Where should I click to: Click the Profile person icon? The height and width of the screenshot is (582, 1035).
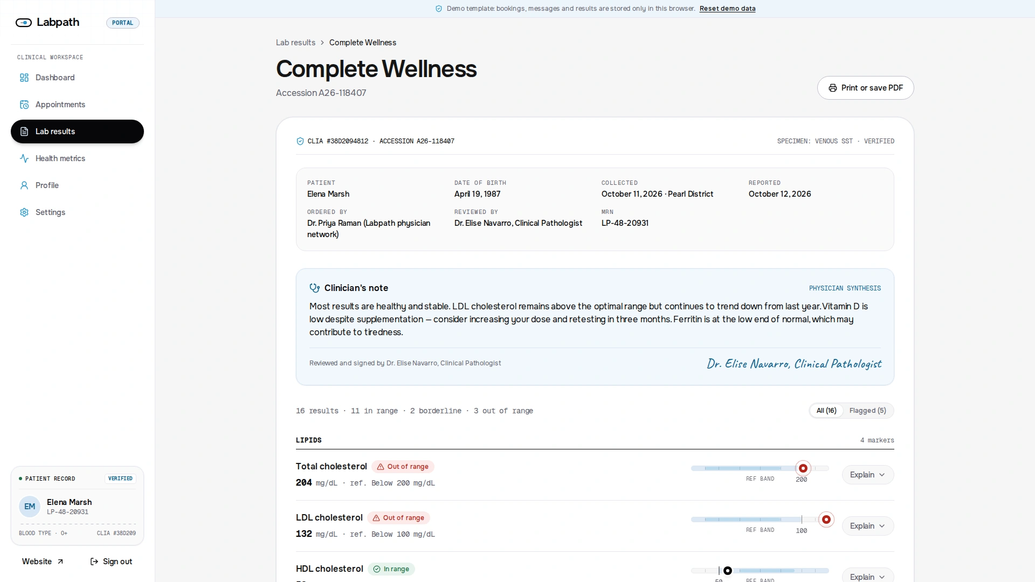coord(24,185)
